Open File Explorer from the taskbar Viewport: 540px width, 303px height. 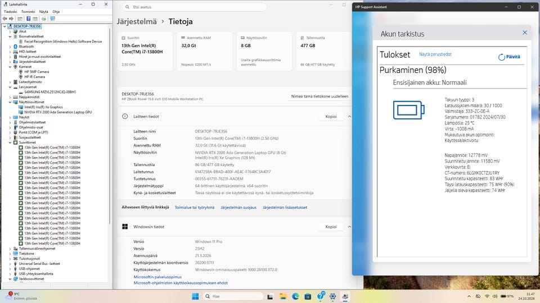pyautogui.click(x=283, y=296)
